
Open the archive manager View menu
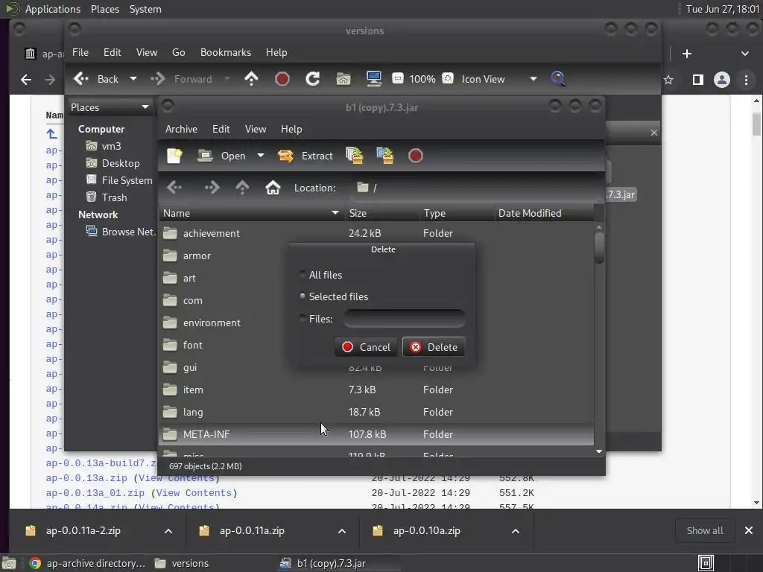pyautogui.click(x=256, y=129)
